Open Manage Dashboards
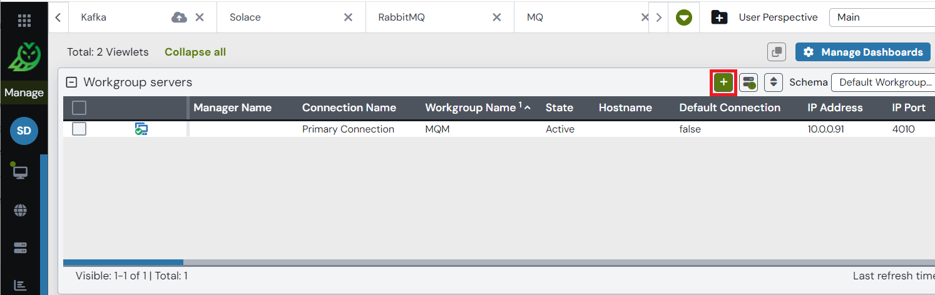Image resolution: width=935 pixels, height=295 pixels. pos(862,52)
